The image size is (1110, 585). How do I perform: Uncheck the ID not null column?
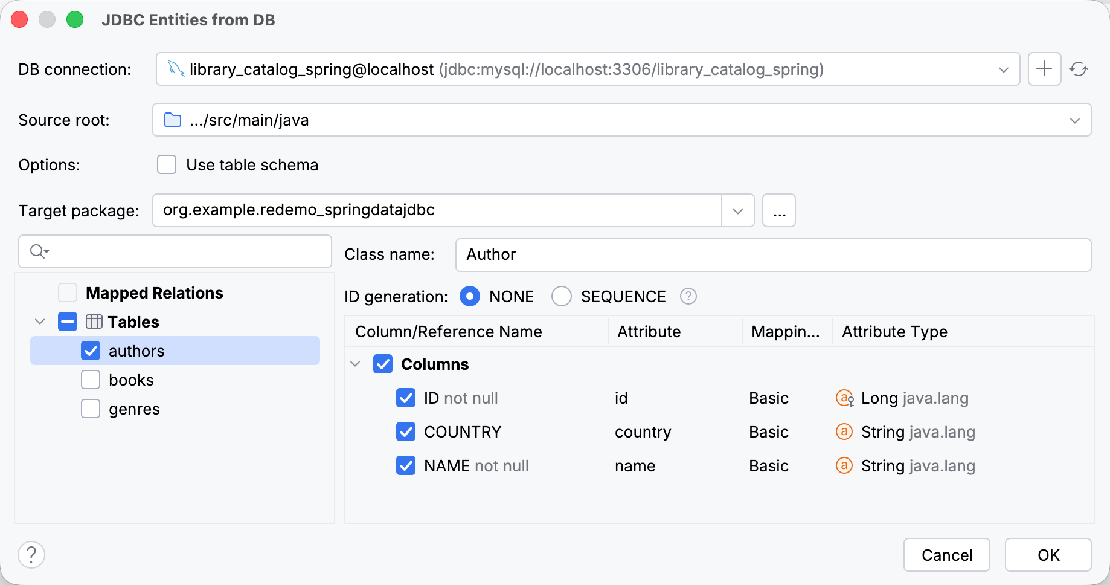(406, 398)
